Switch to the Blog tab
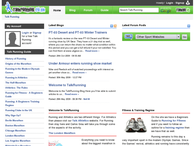Screen dimensions: 195x146 pos(72,10)
